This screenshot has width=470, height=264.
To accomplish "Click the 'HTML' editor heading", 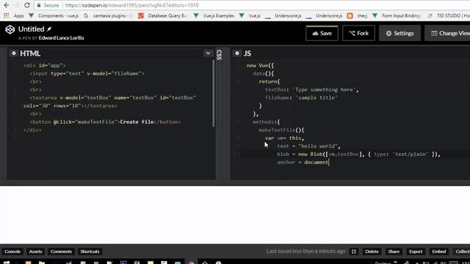I will (30, 54).
